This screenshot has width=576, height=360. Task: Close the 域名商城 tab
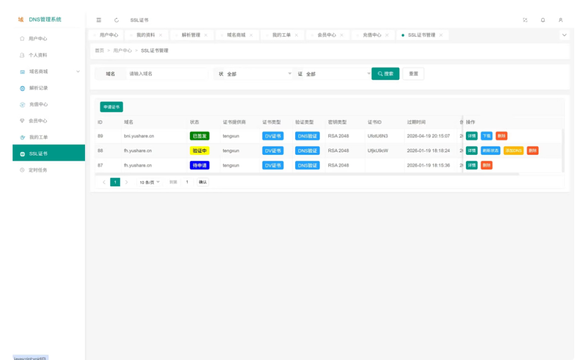pos(251,35)
